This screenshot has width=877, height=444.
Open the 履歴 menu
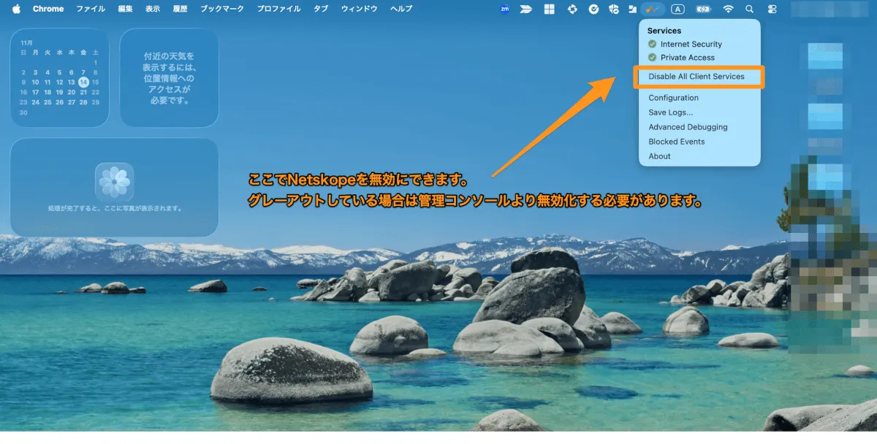coord(180,9)
